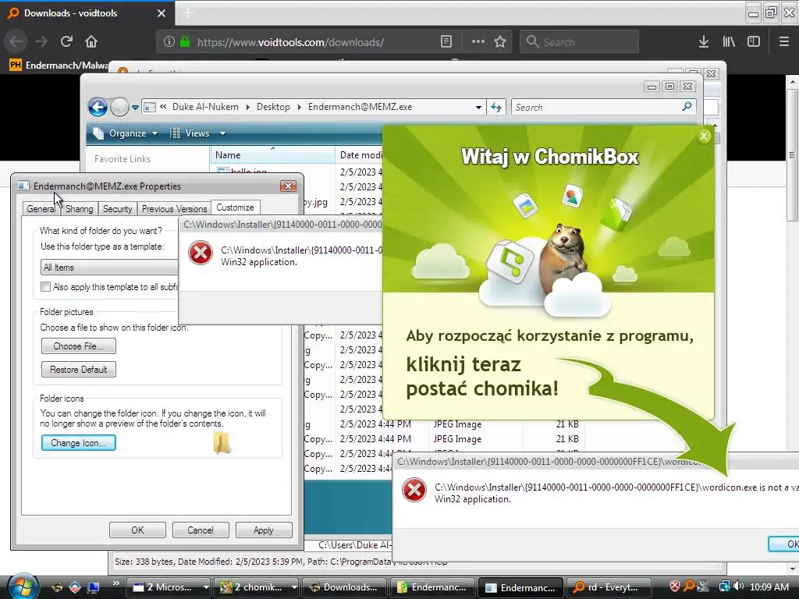Click the Firefox back arrow button

coord(16,42)
